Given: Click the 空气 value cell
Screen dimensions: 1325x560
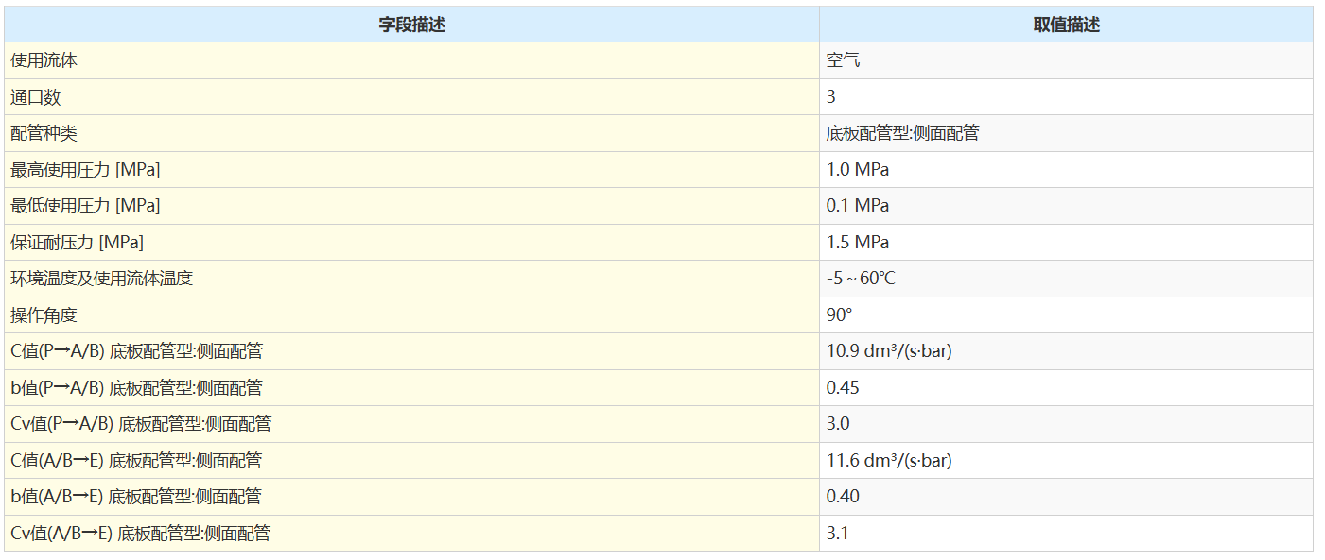Looking at the screenshot, I should point(843,60).
